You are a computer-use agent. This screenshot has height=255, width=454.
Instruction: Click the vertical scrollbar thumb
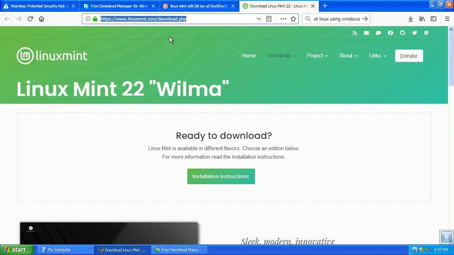pos(451,58)
